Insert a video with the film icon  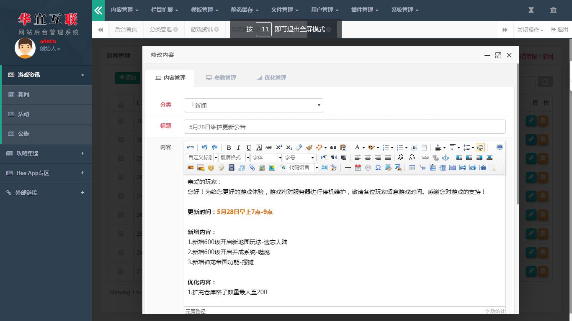tap(231, 168)
